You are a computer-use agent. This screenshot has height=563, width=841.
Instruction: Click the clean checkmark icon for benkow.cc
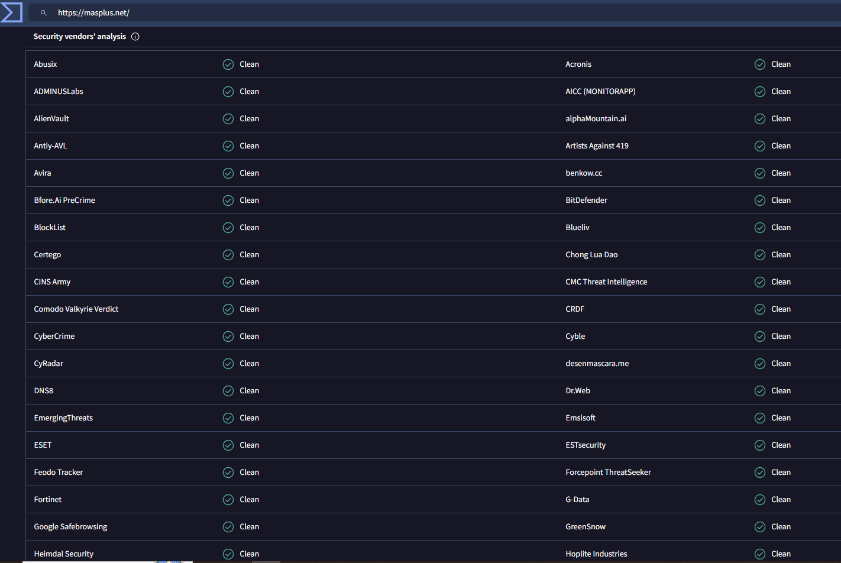pos(760,173)
